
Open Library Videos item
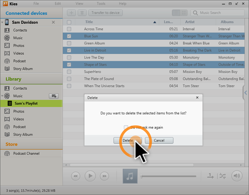tap(19, 119)
